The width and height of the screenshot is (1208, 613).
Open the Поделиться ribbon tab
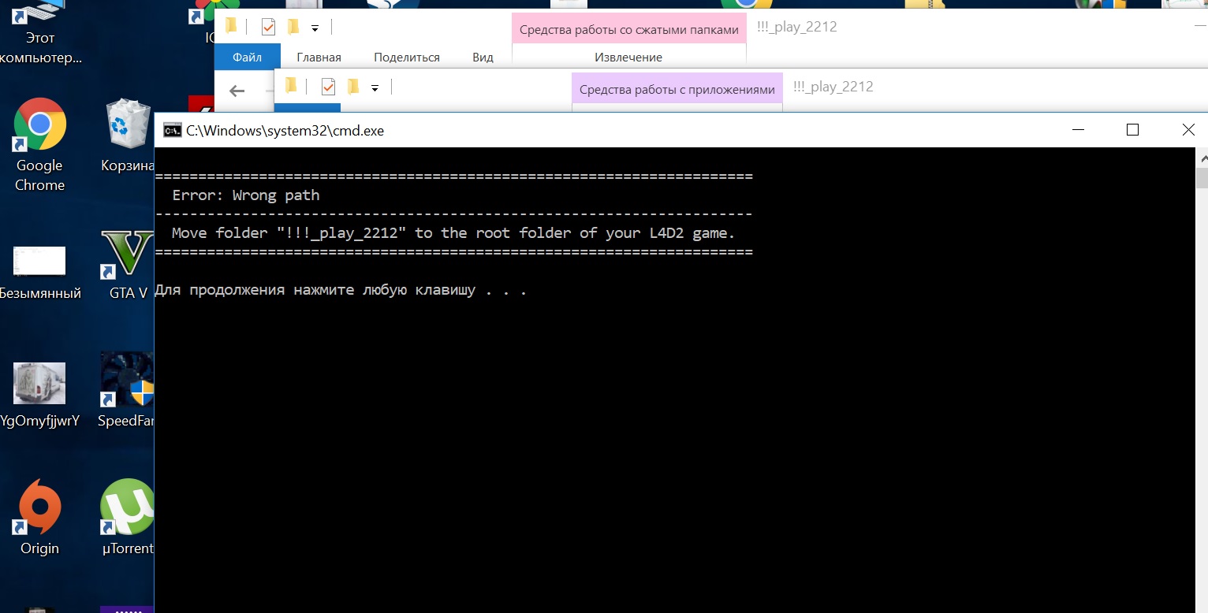(x=406, y=57)
